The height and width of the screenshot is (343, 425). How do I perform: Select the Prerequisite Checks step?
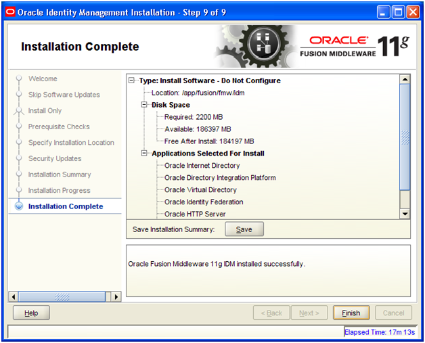59,127
